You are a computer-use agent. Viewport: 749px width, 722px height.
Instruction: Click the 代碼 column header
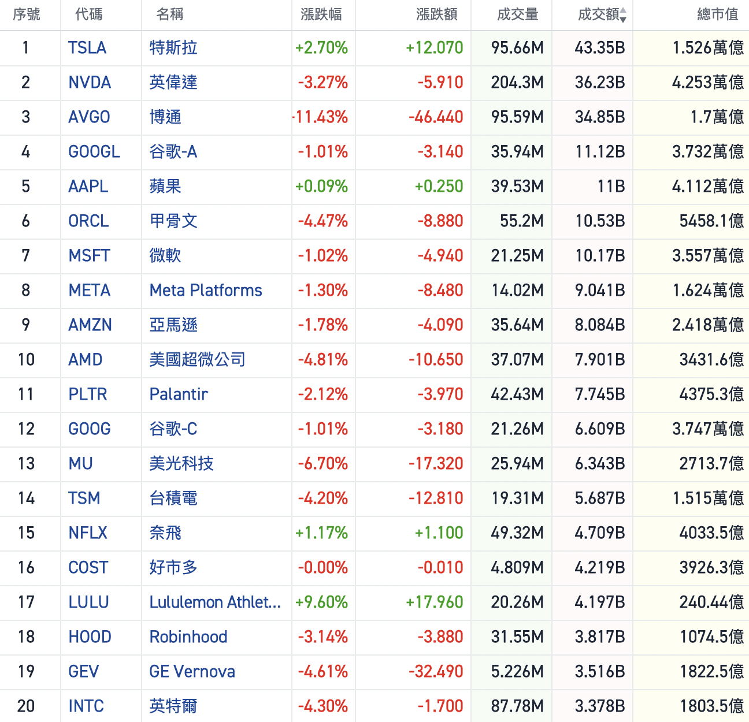(x=89, y=14)
